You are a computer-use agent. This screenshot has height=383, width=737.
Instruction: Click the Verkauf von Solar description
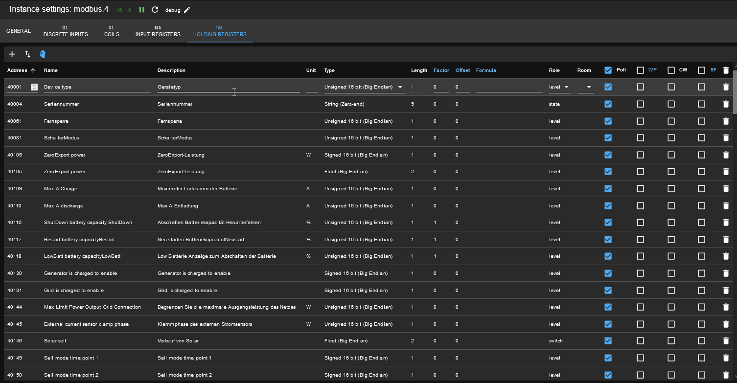pyautogui.click(x=178, y=341)
